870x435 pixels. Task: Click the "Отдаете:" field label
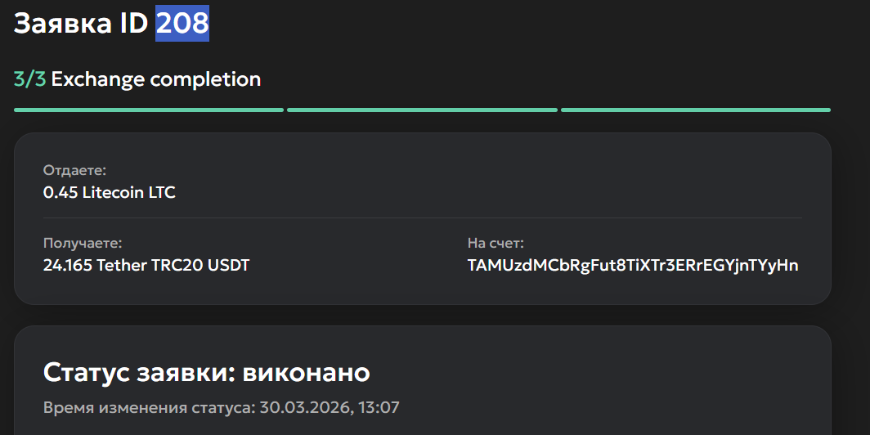(74, 171)
